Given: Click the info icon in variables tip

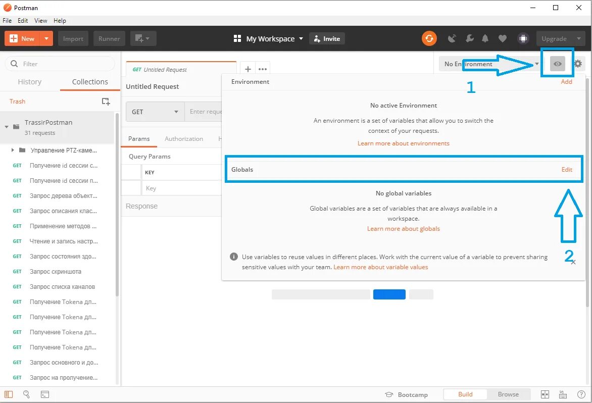Looking at the screenshot, I should (x=234, y=257).
